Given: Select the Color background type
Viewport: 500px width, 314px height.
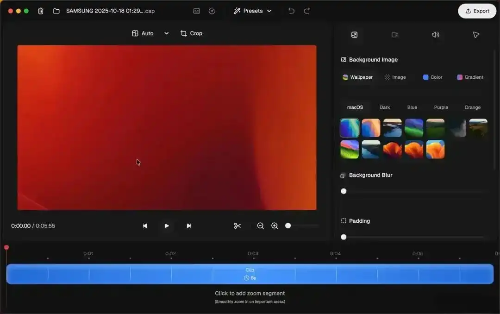Looking at the screenshot, I should click(432, 77).
